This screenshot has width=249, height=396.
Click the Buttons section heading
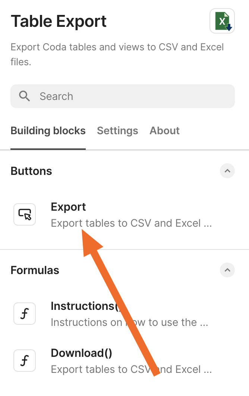click(31, 171)
